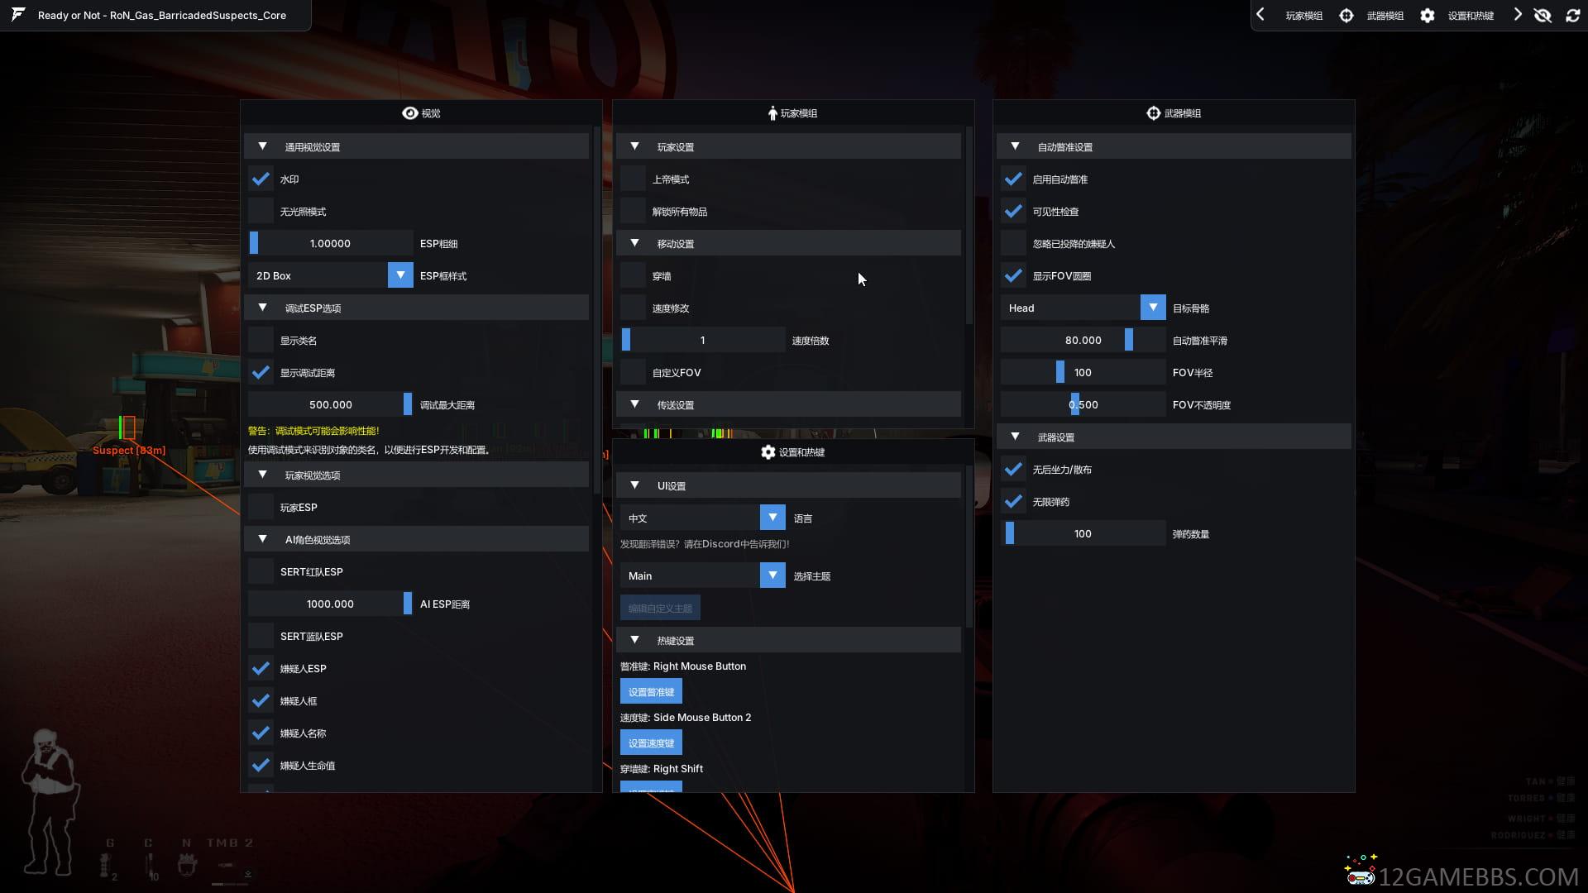
Task: Uncheck 无后坐力/散布 checkbox
Action: [x=1013, y=469]
